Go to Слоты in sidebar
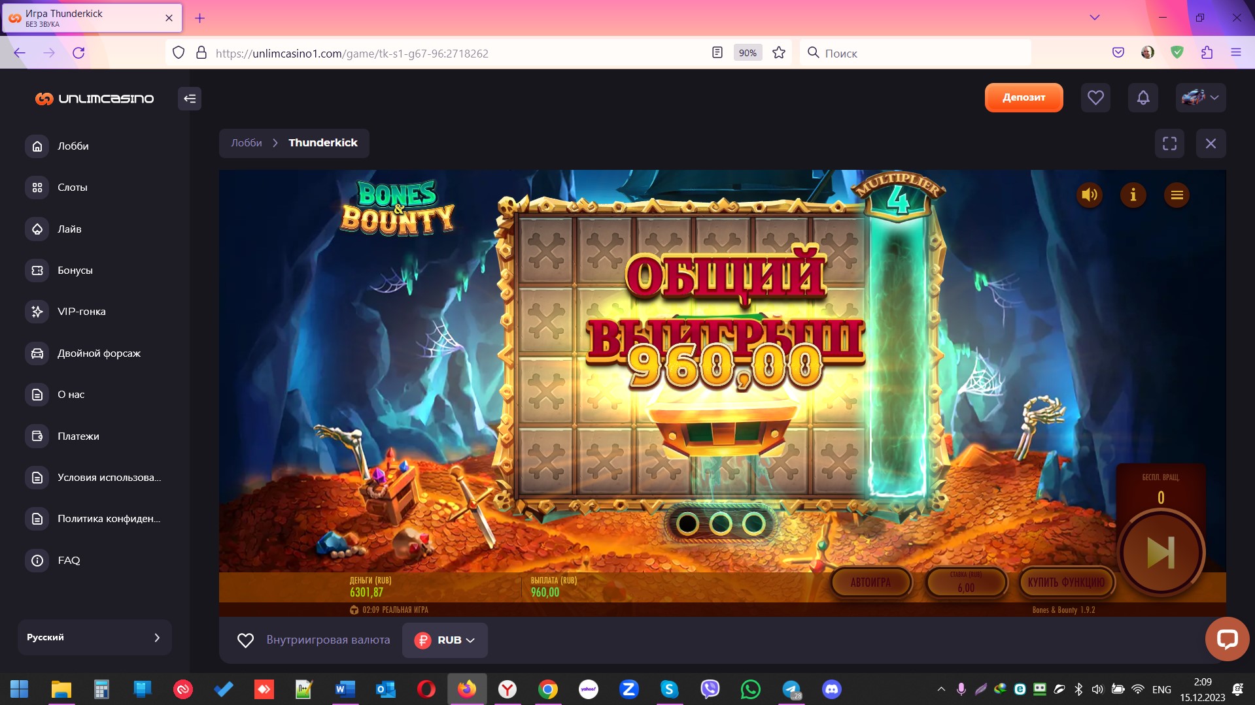 tap(72, 188)
